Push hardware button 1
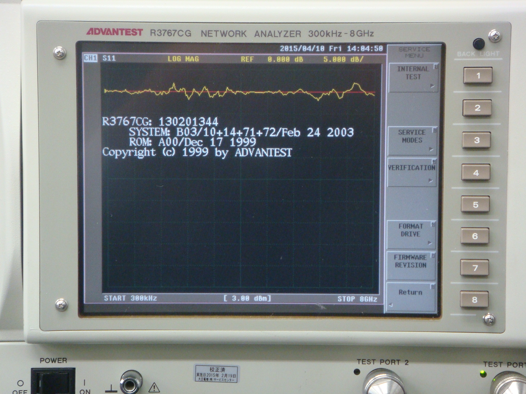The width and height of the screenshot is (526, 394). click(x=478, y=75)
